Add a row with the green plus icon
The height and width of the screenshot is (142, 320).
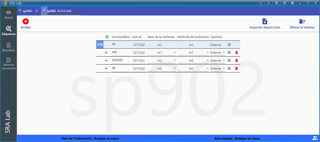tap(107, 37)
